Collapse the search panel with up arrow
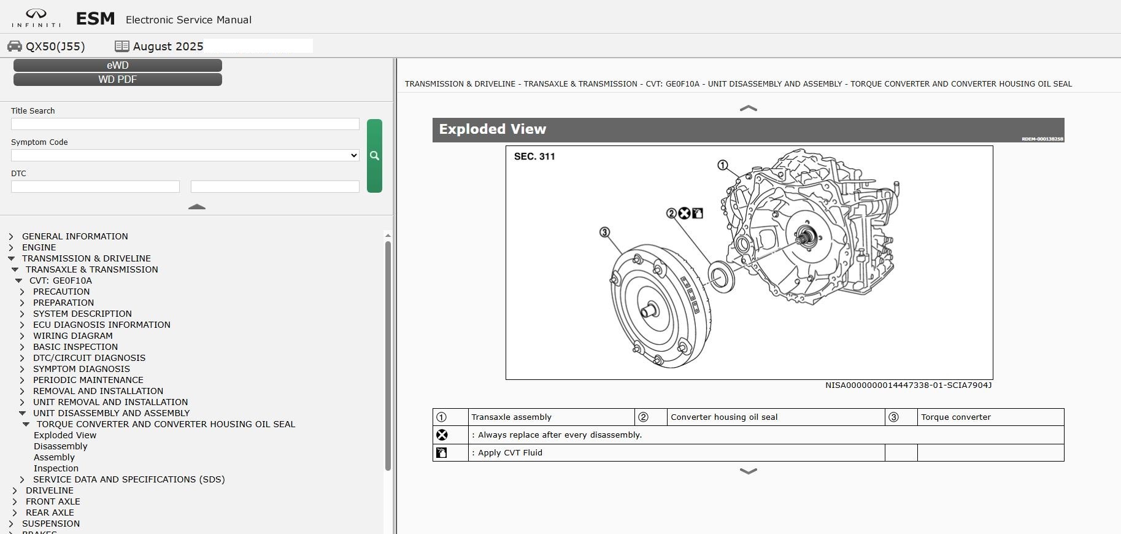Screen dimensions: 1121x534 [196, 207]
